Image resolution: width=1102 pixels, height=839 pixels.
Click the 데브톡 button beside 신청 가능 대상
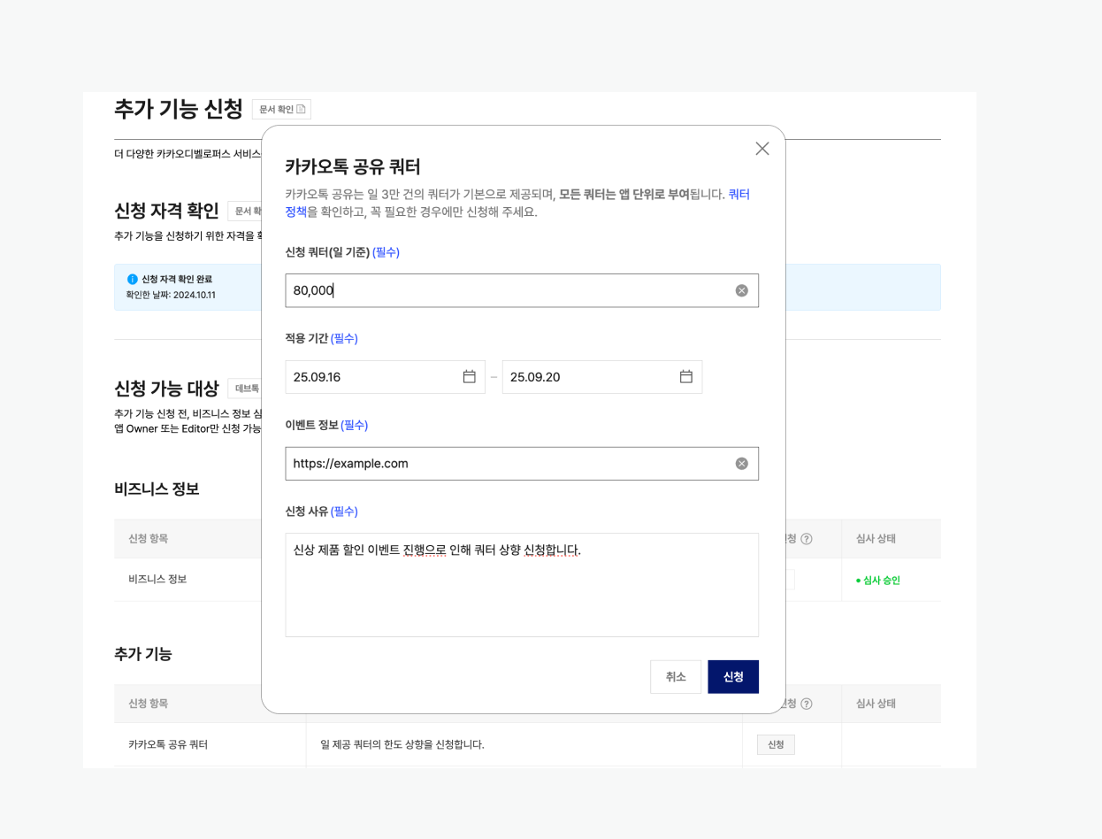point(246,389)
